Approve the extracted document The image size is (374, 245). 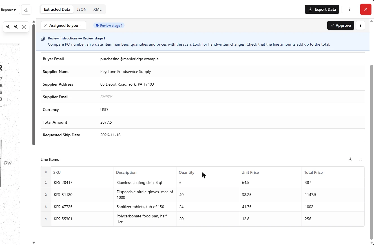341,25
